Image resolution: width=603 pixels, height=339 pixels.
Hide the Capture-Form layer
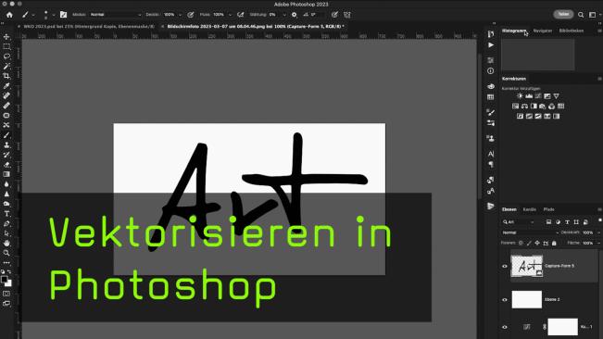tap(505, 266)
